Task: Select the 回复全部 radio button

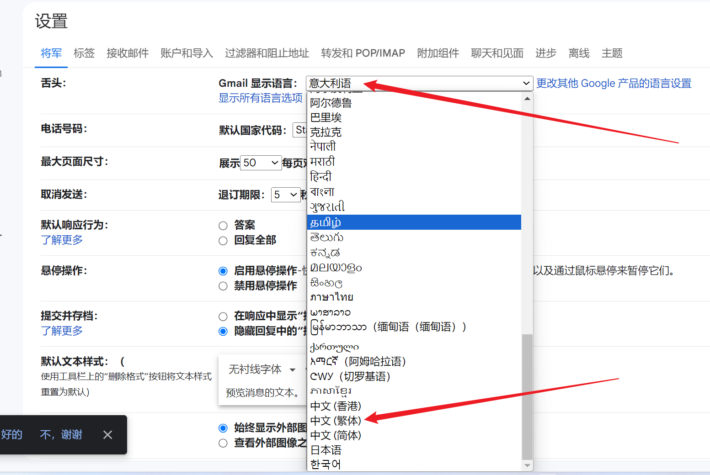Action: coord(223,241)
